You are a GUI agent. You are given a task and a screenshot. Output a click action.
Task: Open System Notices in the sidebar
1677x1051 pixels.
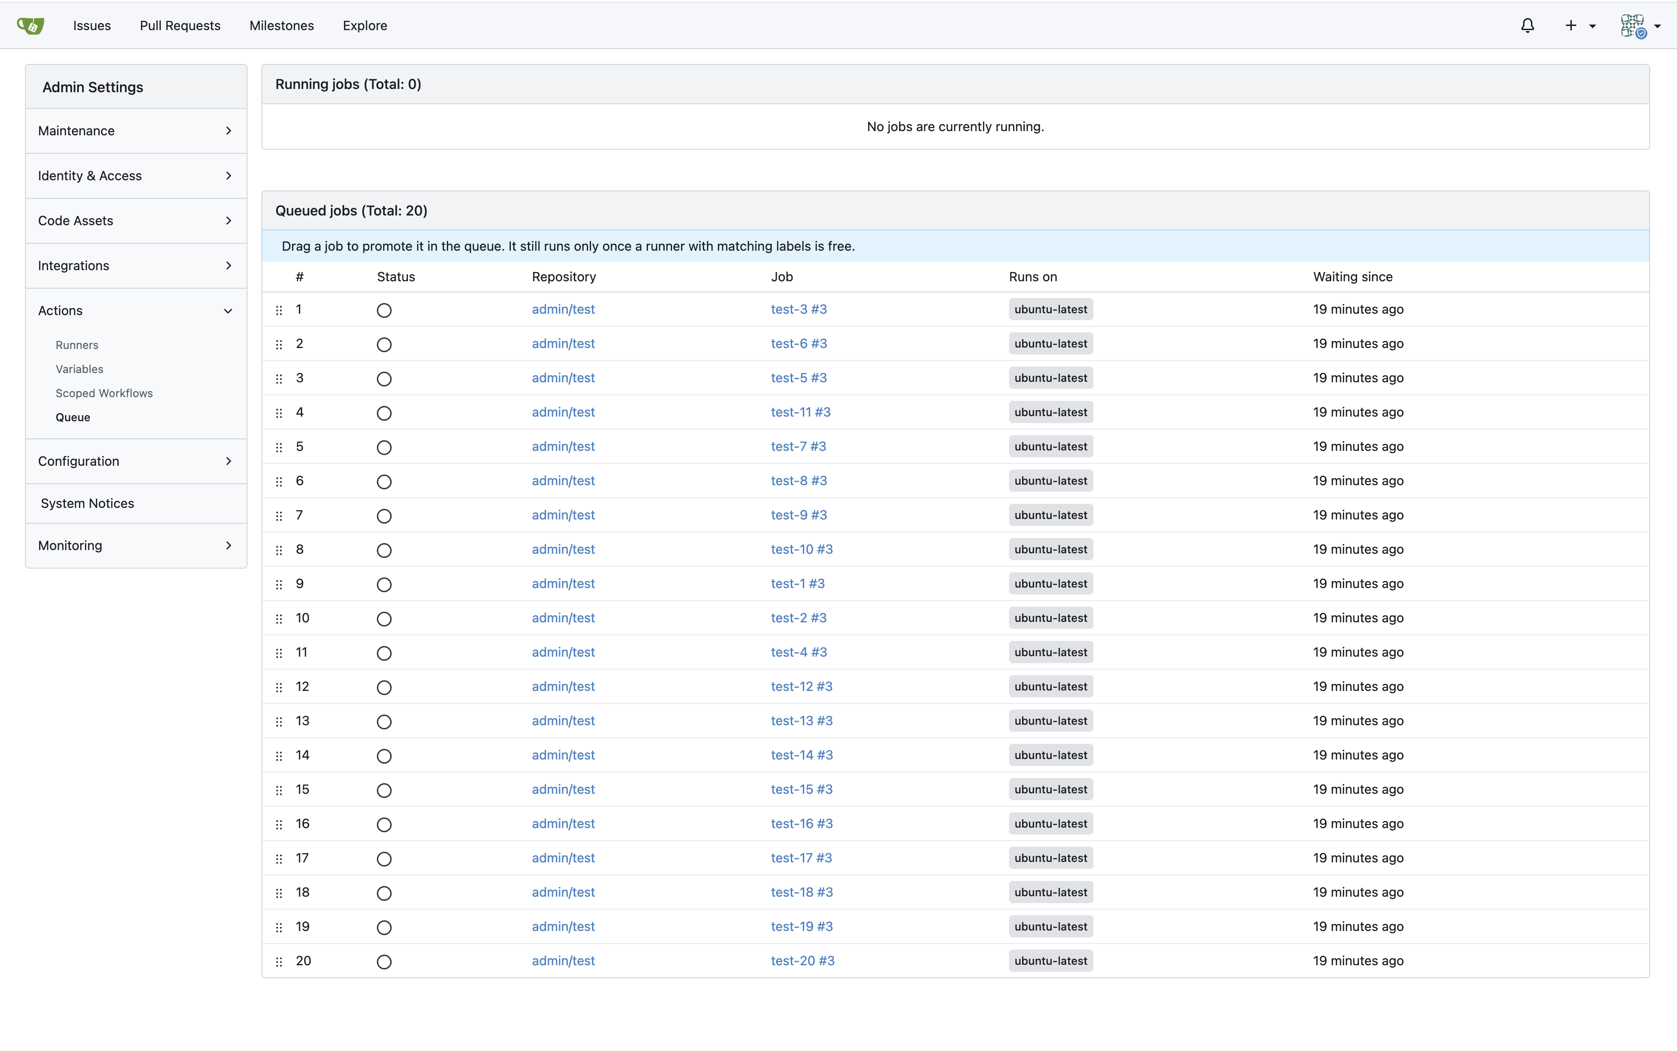135,503
